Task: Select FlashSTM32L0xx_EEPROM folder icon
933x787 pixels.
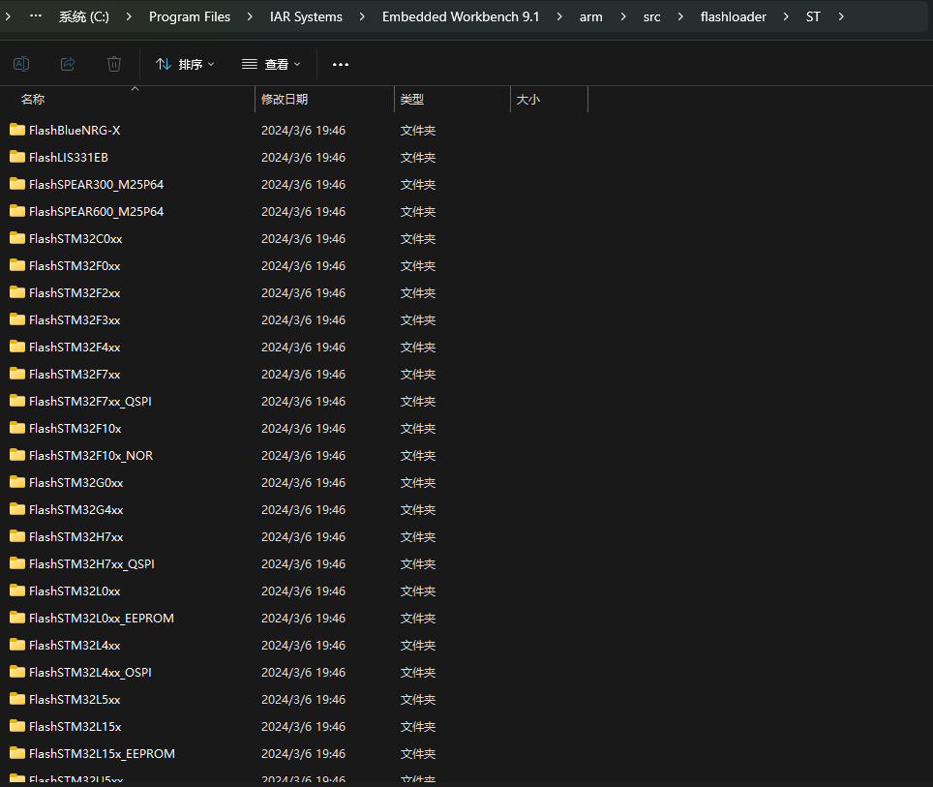Action: click(17, 618)
